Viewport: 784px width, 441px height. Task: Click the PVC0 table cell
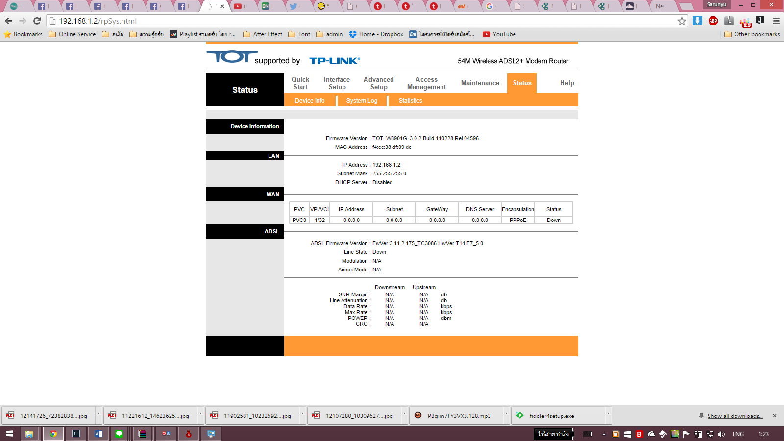point(299,220)
